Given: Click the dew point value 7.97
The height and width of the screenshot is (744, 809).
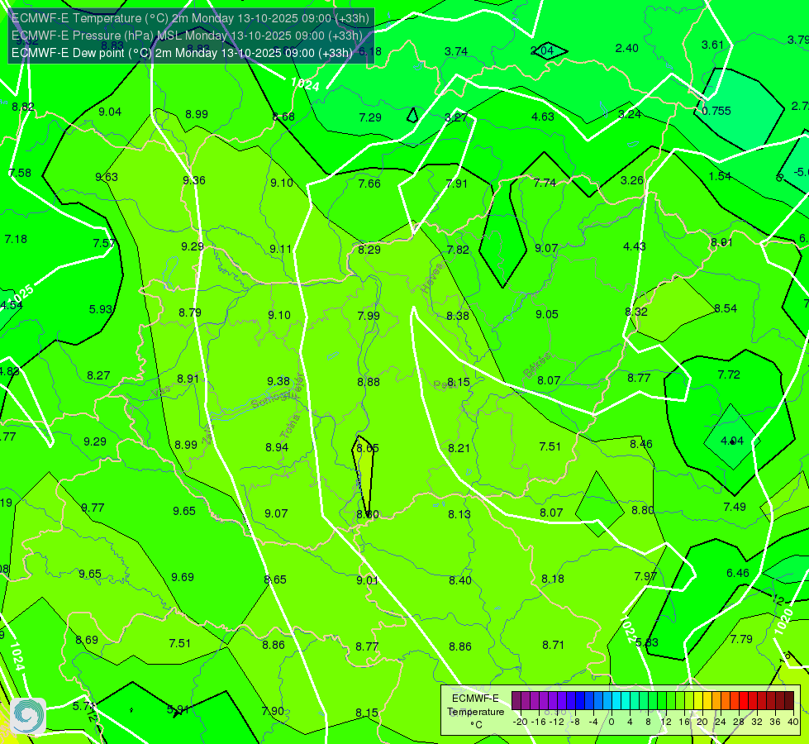Looking at the screenshot, I should click(645, 577).
